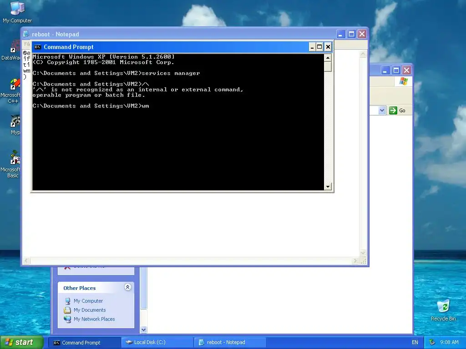This screenshot has width=466, height=349.
Task: Click Notepad horizontal scroll left arrow
Action: coord(26,261)
